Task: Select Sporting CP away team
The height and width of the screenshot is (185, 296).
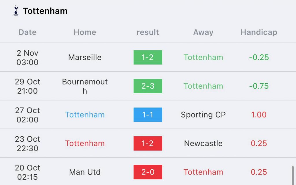Action: 203,115
